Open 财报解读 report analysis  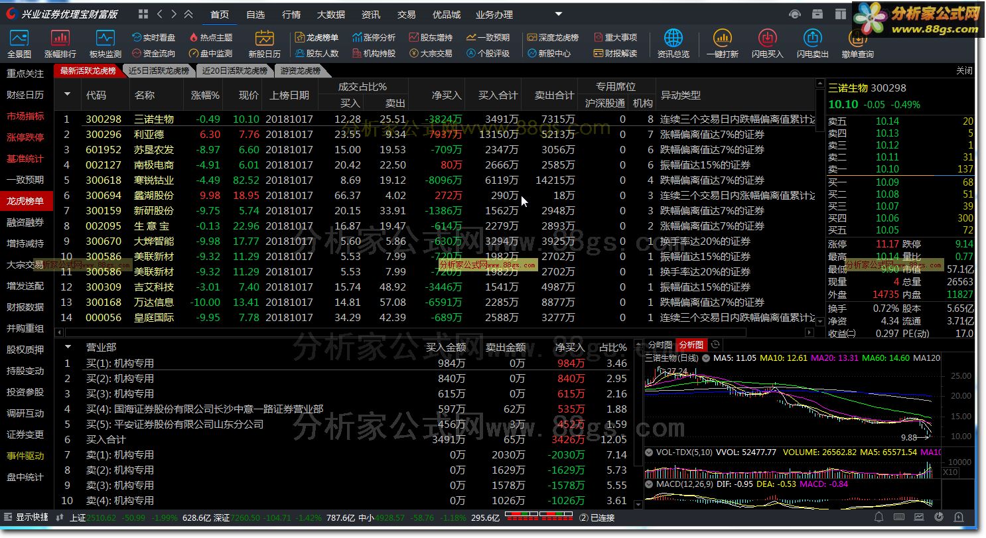616,53
